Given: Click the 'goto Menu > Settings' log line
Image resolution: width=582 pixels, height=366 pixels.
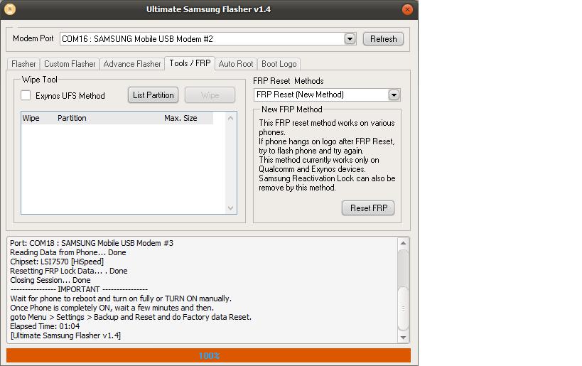Looking at the screenshot, I should coord(131,317).
